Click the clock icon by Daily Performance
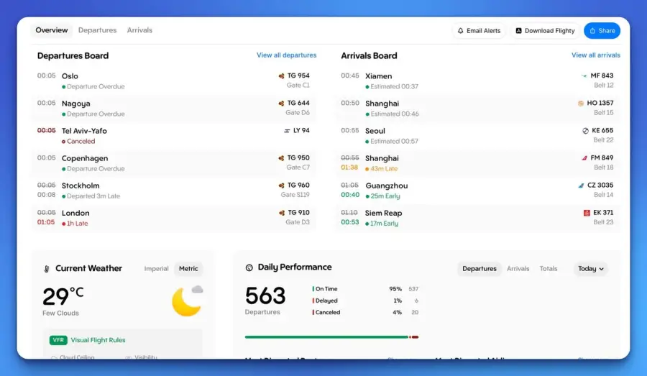Screen dimensions: 647x376 249,267
